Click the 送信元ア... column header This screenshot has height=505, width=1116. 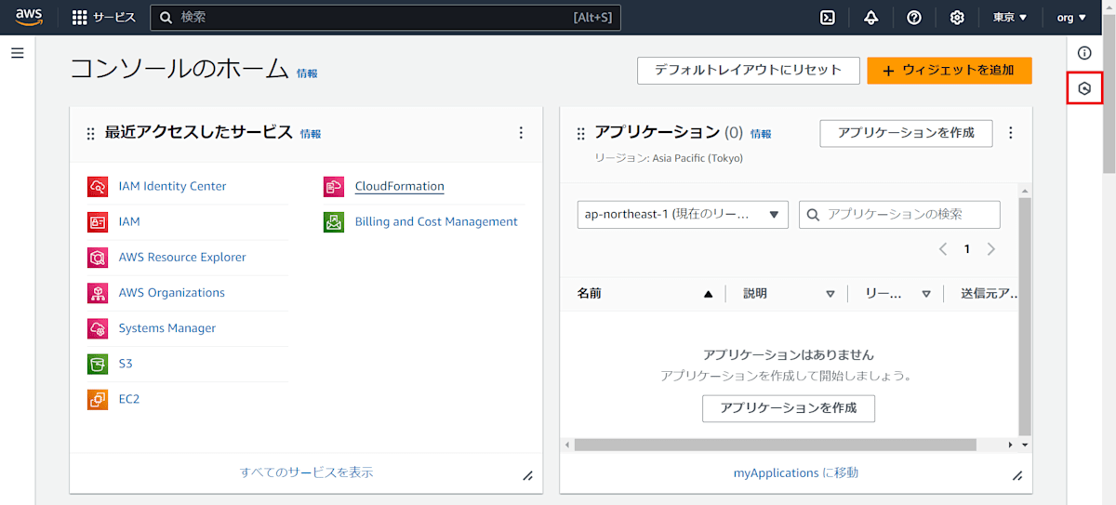(x=990, y=293)
